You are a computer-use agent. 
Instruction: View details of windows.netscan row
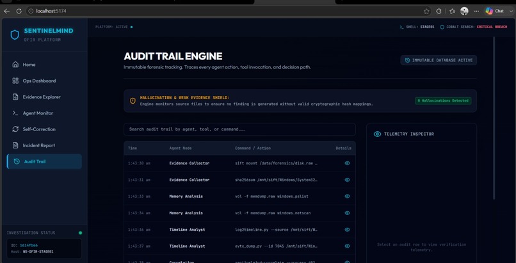pos(347,213)
